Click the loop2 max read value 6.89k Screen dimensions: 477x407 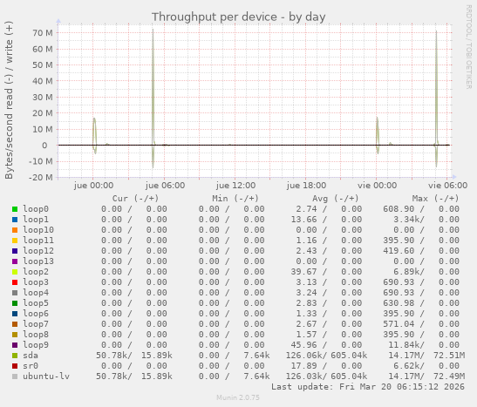point(406,272)
